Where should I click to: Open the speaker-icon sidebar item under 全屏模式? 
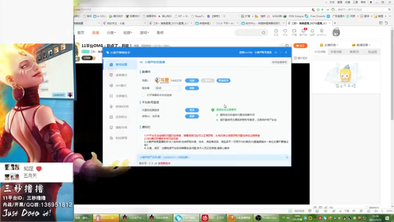pyautogui.click(x=120, y=107)
